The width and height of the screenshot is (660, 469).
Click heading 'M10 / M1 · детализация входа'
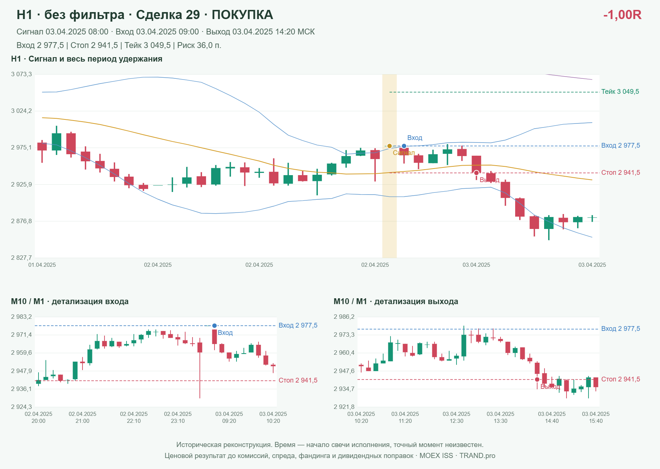tap(70, 302)
